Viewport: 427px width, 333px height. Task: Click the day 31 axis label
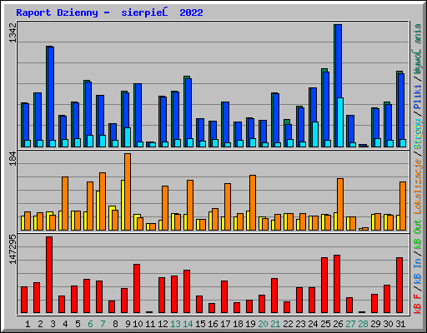pyautogui.click(x=400, y=324)
